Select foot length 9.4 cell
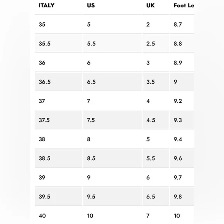 (182, 139)
